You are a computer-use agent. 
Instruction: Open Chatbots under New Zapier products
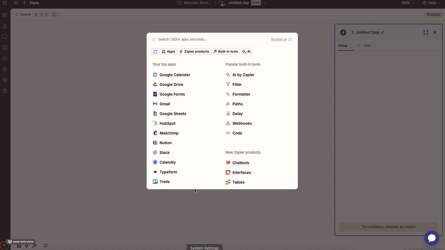click(241, 163)
